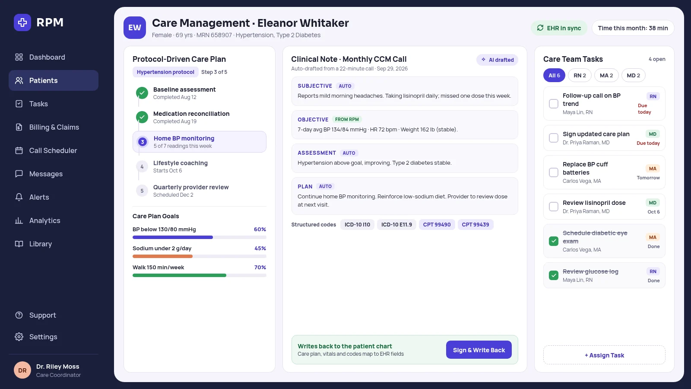Click the DR user avatar at bottom
The height and width of the screenshot is (389, 691).
click(22, 370)
